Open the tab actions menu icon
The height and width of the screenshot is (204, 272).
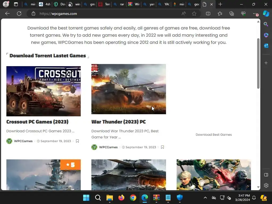(16, 4)
